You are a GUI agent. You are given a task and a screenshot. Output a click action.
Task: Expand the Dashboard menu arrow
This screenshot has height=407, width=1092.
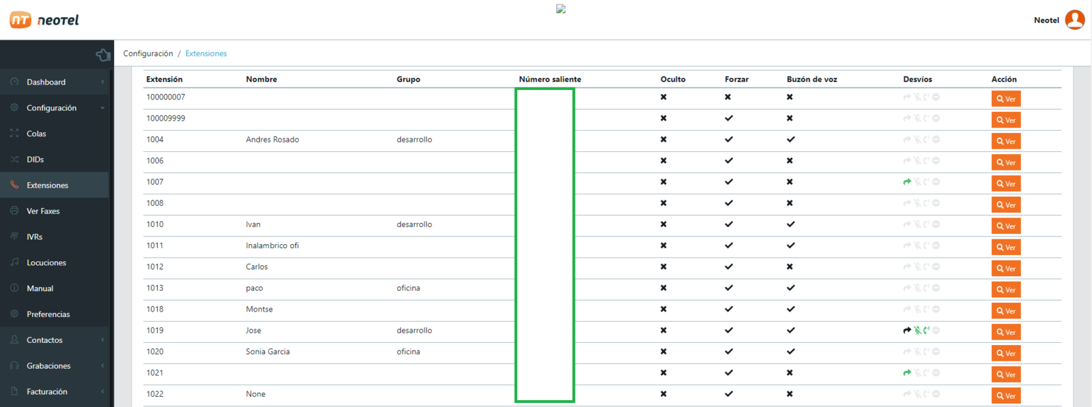[102, 82]
